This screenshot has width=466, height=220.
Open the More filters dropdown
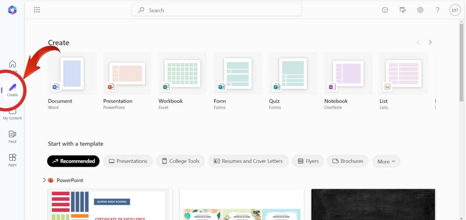click(x=386, y=161)
